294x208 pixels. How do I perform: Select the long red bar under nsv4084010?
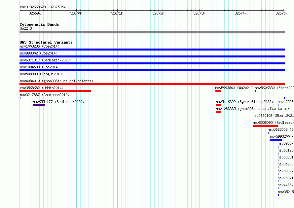coord(152,84)
